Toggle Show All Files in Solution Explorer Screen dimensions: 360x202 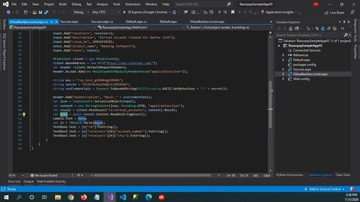coord(335,29)
